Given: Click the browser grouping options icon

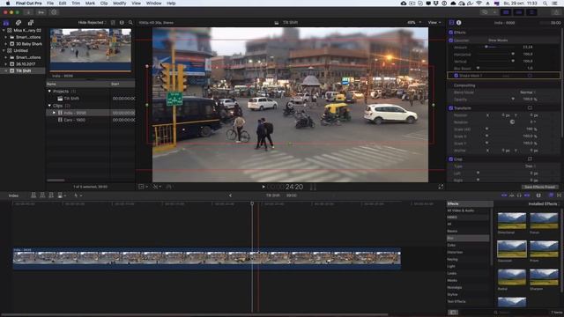Looking at the screenshot, I should click(122, 23).
